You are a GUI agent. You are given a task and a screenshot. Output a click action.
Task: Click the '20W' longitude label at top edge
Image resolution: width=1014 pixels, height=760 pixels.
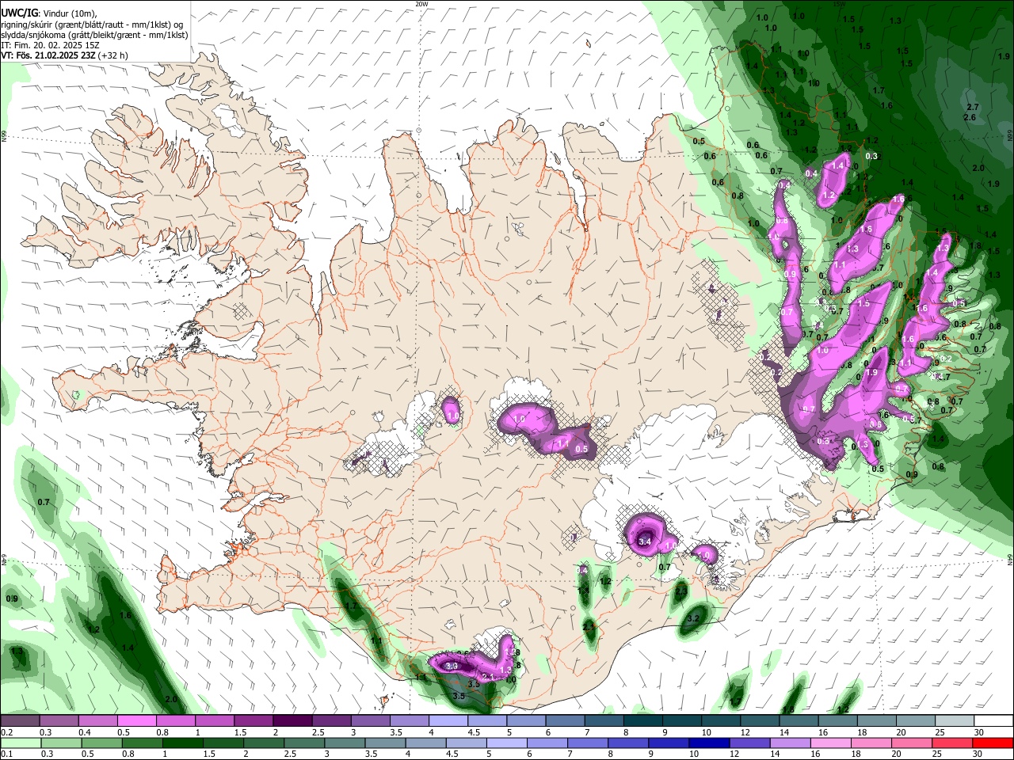coord(421,4)
